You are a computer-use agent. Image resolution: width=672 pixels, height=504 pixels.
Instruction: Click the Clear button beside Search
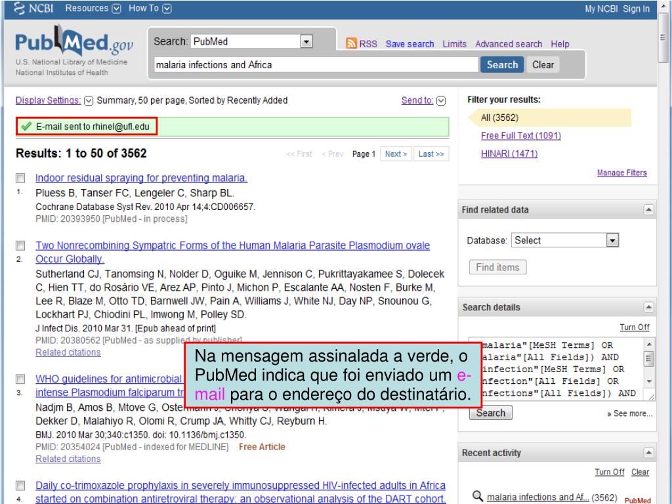(x=543, y=65)
